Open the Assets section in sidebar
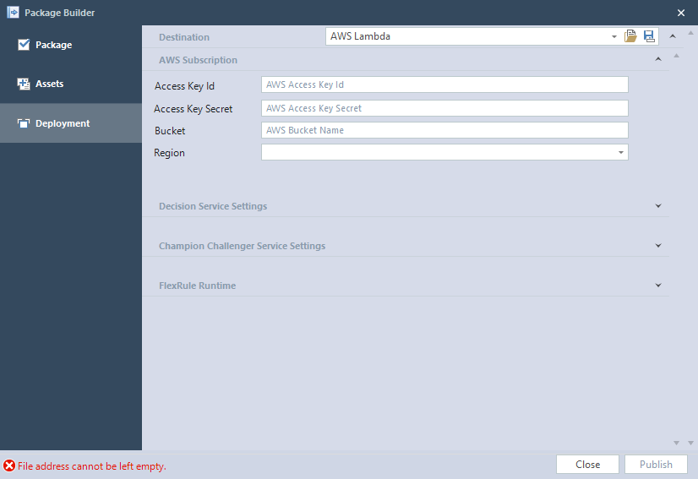 click(71, 84)
